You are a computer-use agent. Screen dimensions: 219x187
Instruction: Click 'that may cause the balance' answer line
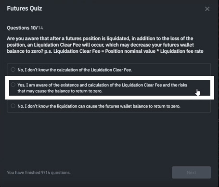pyautogui.click(x=60, y=91)
